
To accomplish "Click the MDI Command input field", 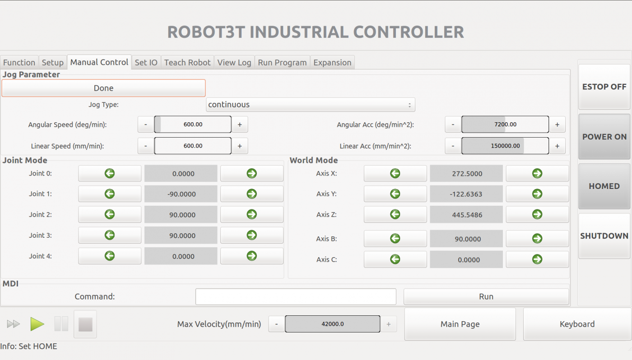I will pyautogui.click(x=295, y=296).
